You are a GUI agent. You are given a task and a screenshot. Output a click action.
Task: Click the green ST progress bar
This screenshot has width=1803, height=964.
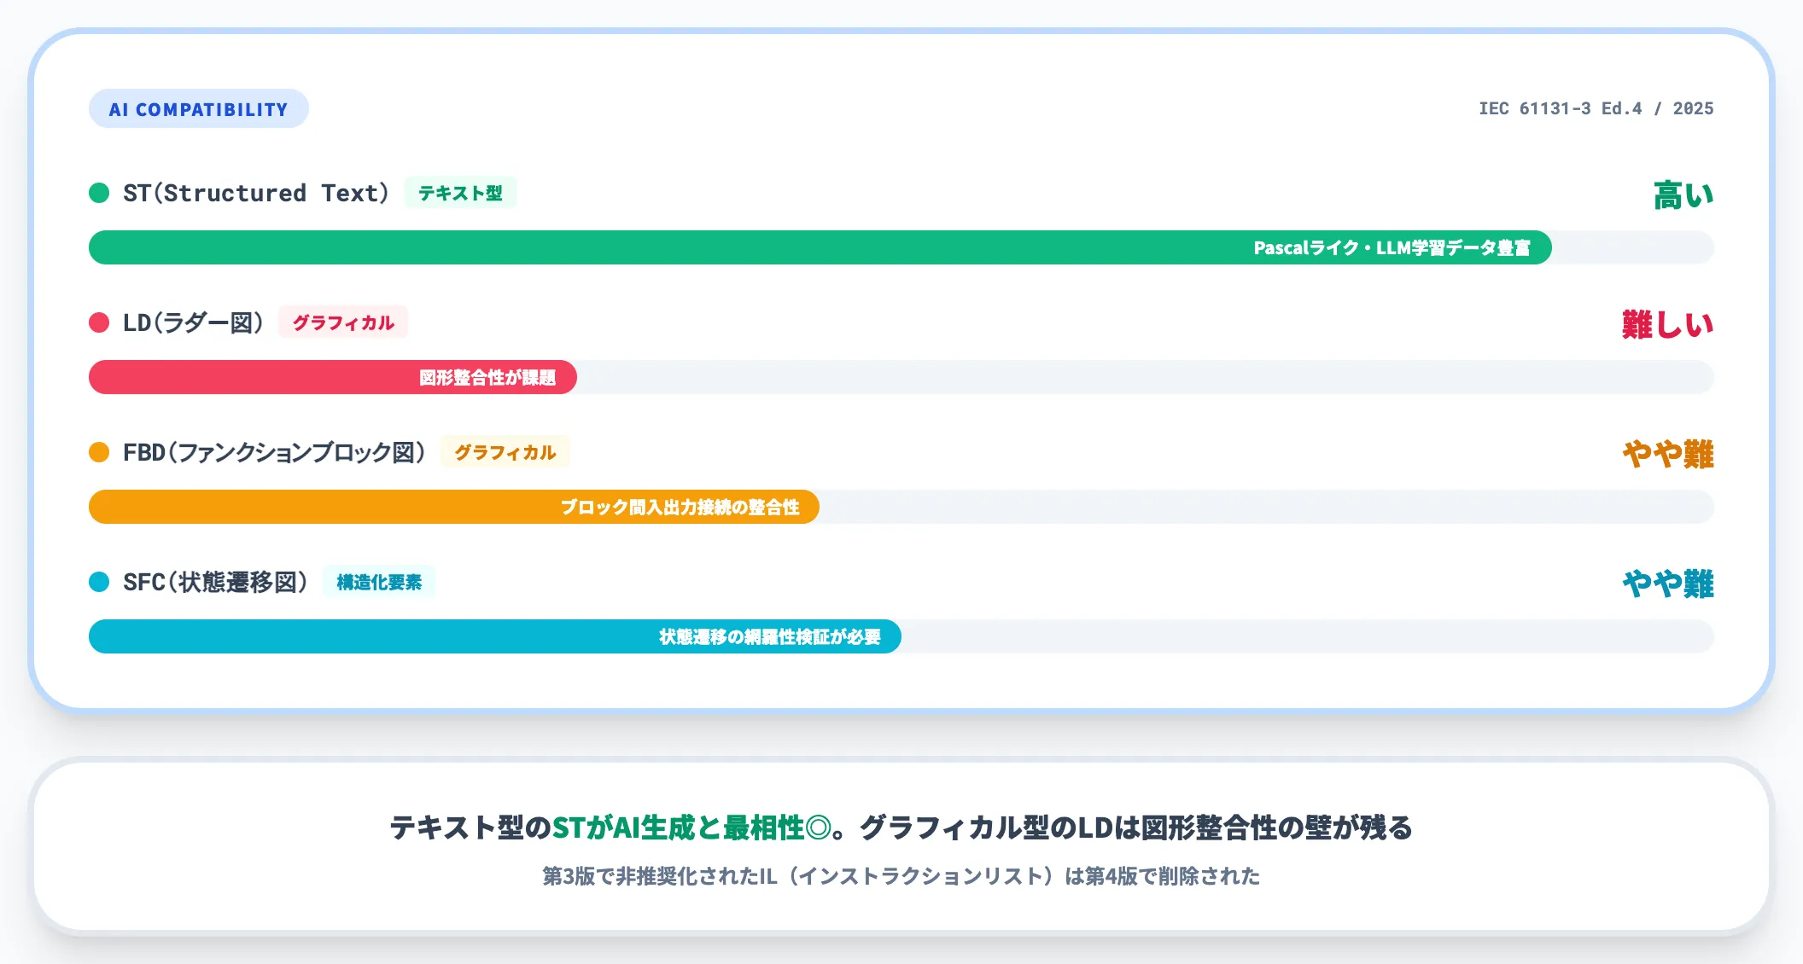click(x=820, y=247)
